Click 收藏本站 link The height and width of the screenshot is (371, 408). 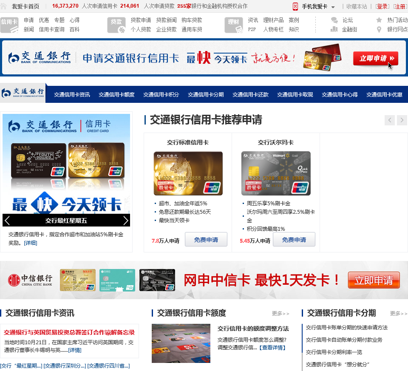click(357, 6)
